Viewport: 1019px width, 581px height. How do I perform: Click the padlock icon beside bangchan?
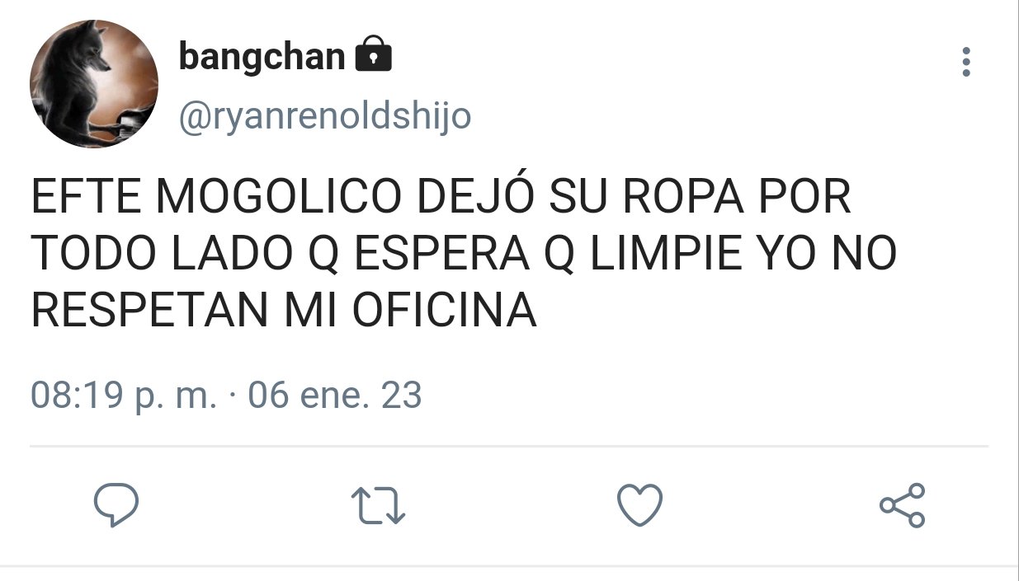coord(372,54)
